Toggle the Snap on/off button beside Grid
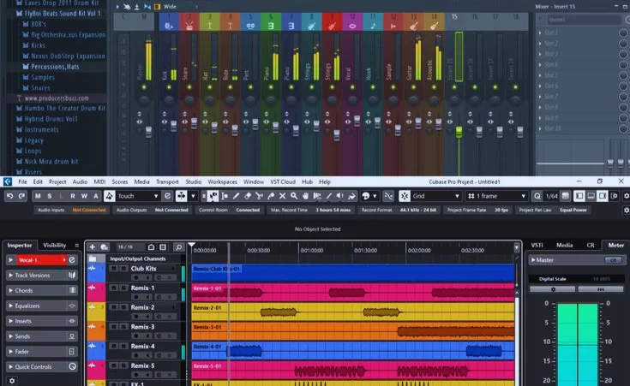The image size is (630, 386). (405, 196)
